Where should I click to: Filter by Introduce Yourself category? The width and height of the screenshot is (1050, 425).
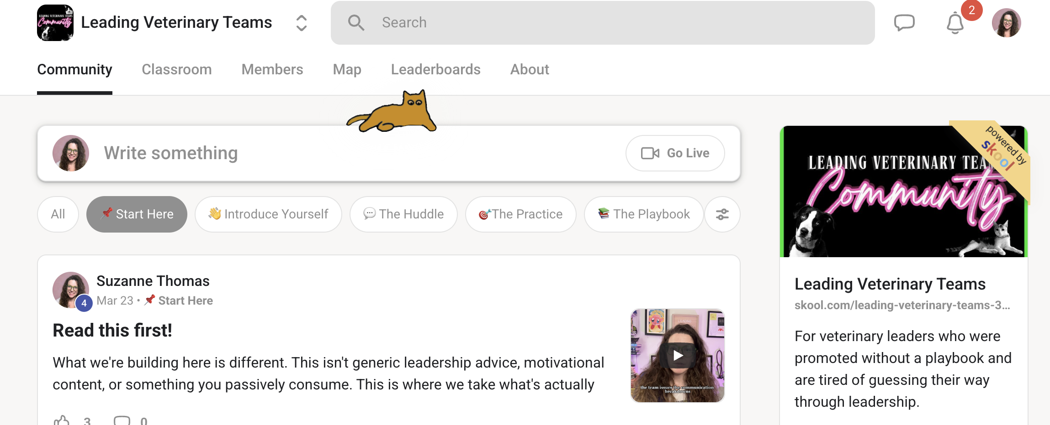[268, 214]
